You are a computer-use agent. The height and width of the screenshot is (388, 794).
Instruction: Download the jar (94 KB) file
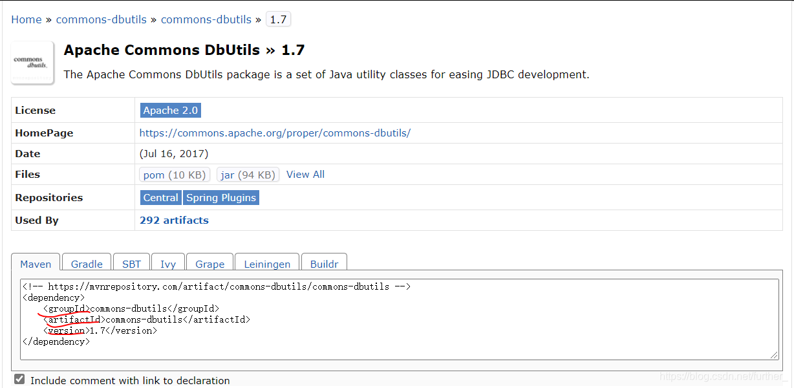click(x=248, y=175)
